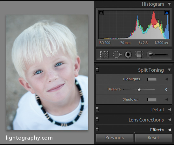Toggle shadow clipping indicator in histogram
Viewport: 174px width, 145px height.
(x=101, y=13)
